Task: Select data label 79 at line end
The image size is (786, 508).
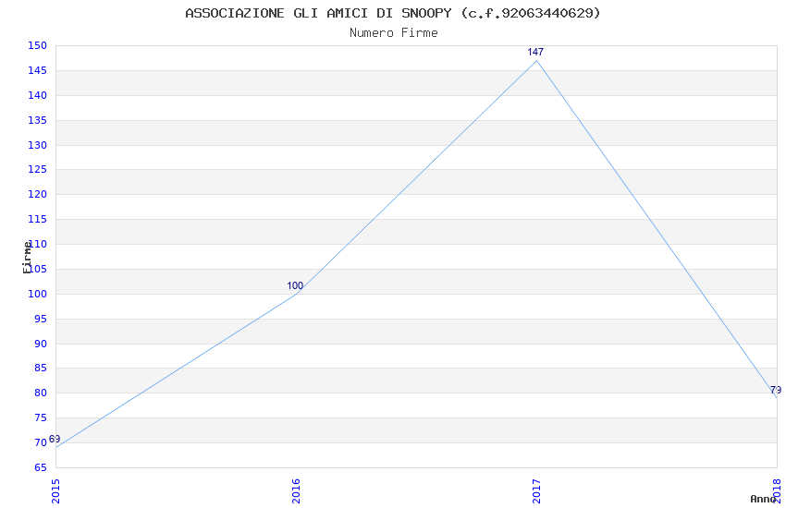Action: click(776, 390)
